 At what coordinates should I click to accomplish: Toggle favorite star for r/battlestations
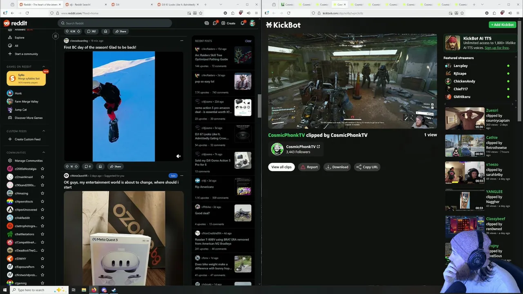42,234
